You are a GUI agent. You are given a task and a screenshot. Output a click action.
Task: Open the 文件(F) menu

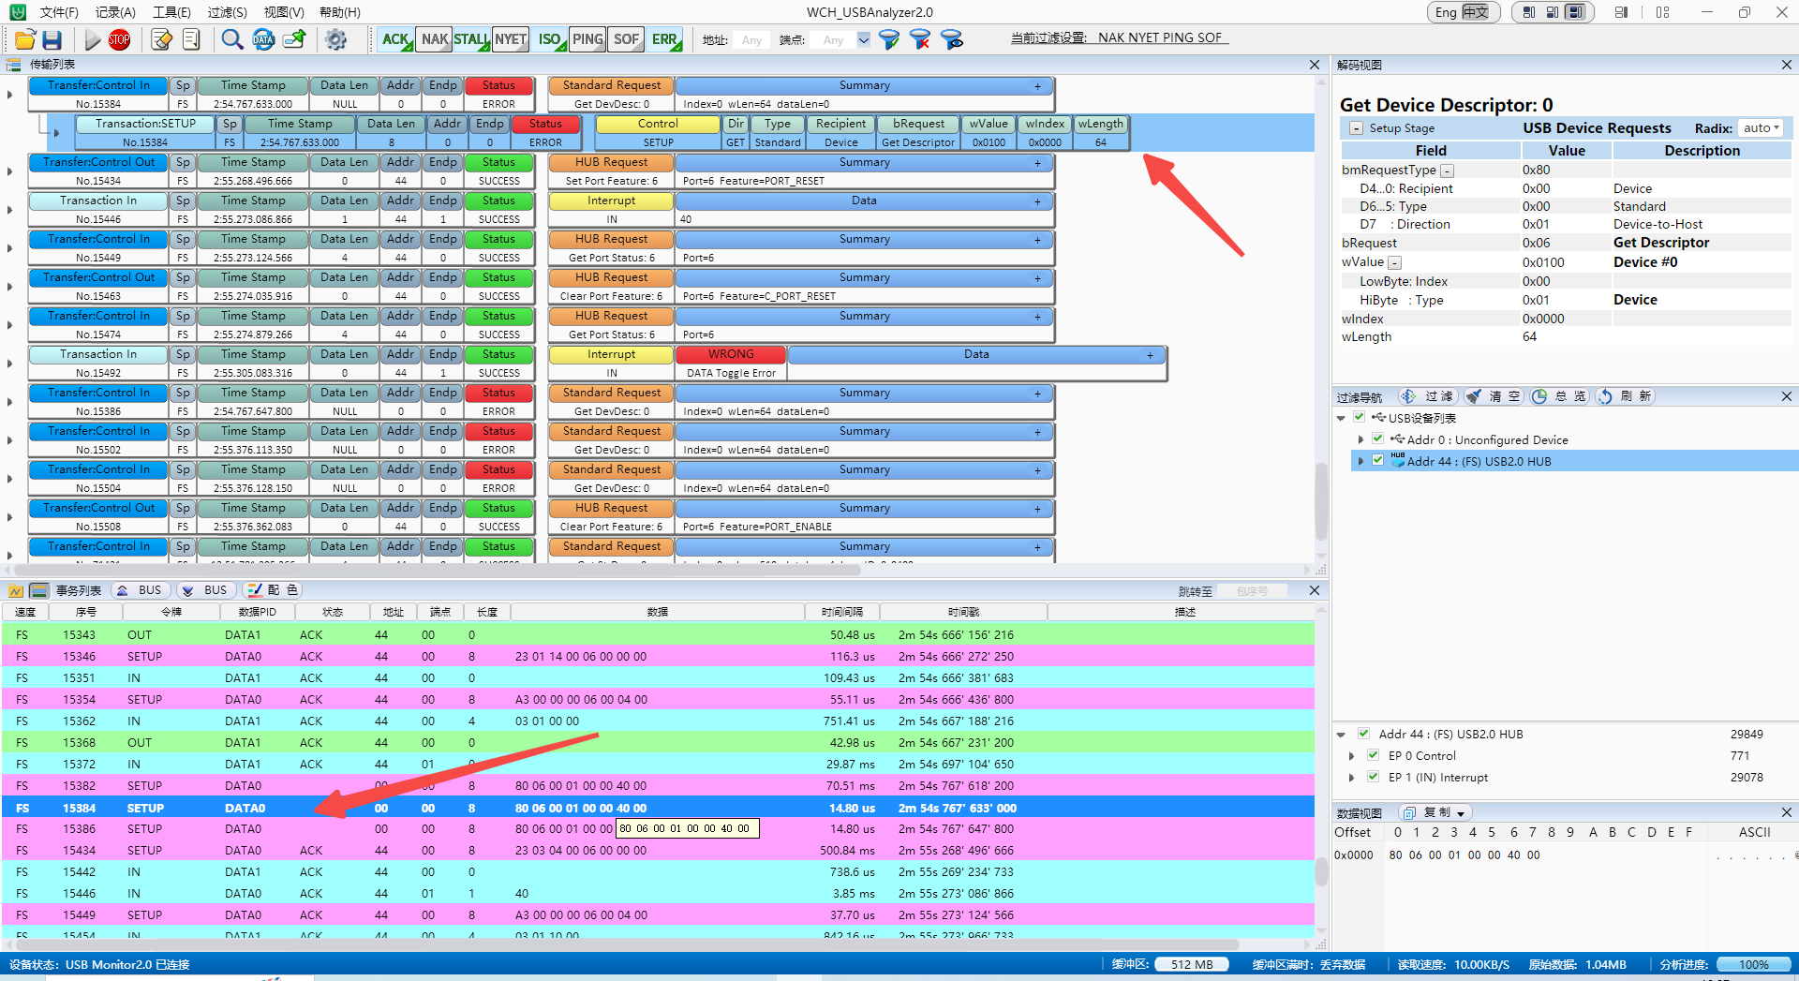(x=59, y=12)
